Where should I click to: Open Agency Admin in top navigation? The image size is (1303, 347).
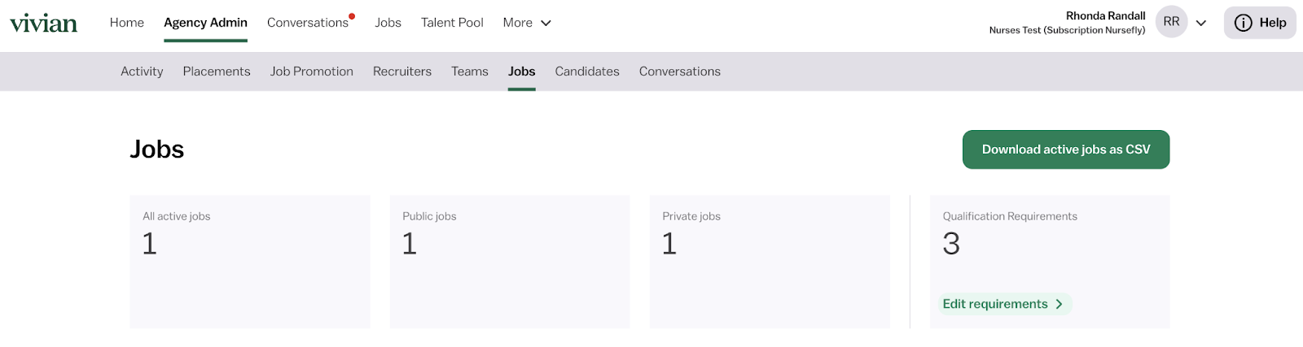(x=205, y=23)
